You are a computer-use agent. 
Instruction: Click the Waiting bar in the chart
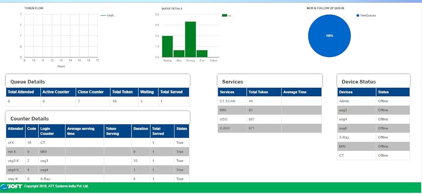coord(167,46)
